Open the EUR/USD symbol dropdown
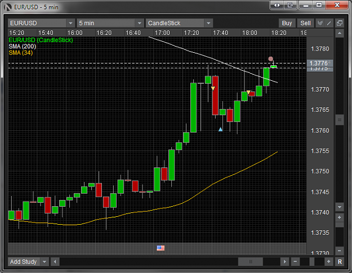 pos(70,23)
